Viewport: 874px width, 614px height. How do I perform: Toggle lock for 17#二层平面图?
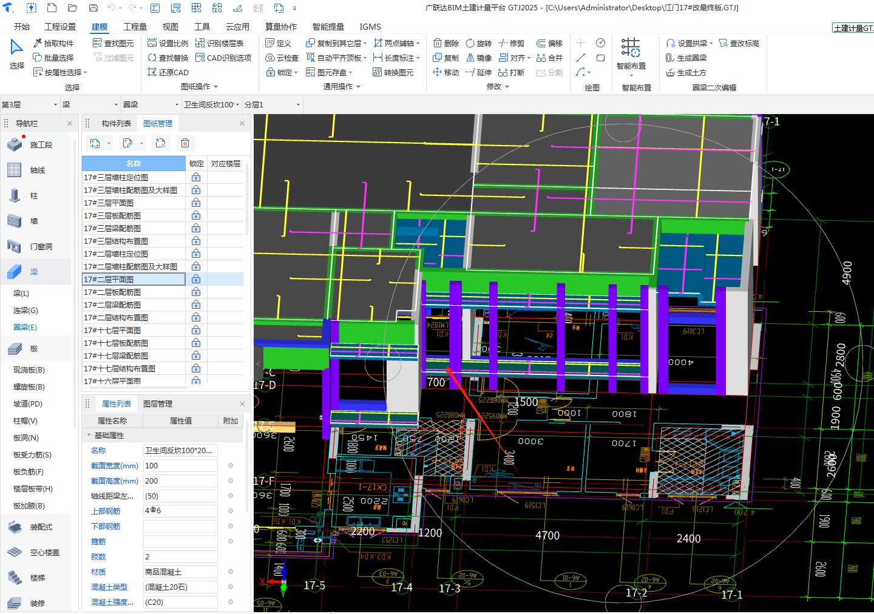196,279
